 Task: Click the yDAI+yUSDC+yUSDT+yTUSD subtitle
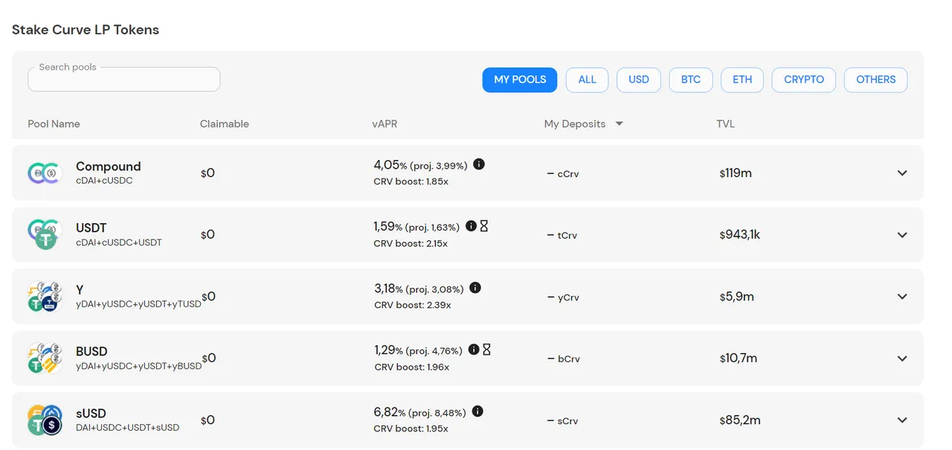point(138,304)
